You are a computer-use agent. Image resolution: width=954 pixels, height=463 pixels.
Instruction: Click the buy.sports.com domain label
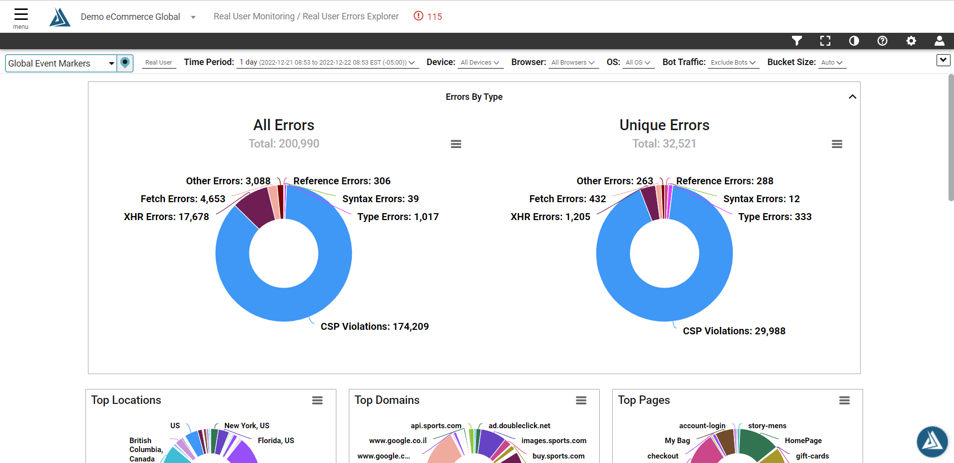pyautogui.click(x=558, y=456)
